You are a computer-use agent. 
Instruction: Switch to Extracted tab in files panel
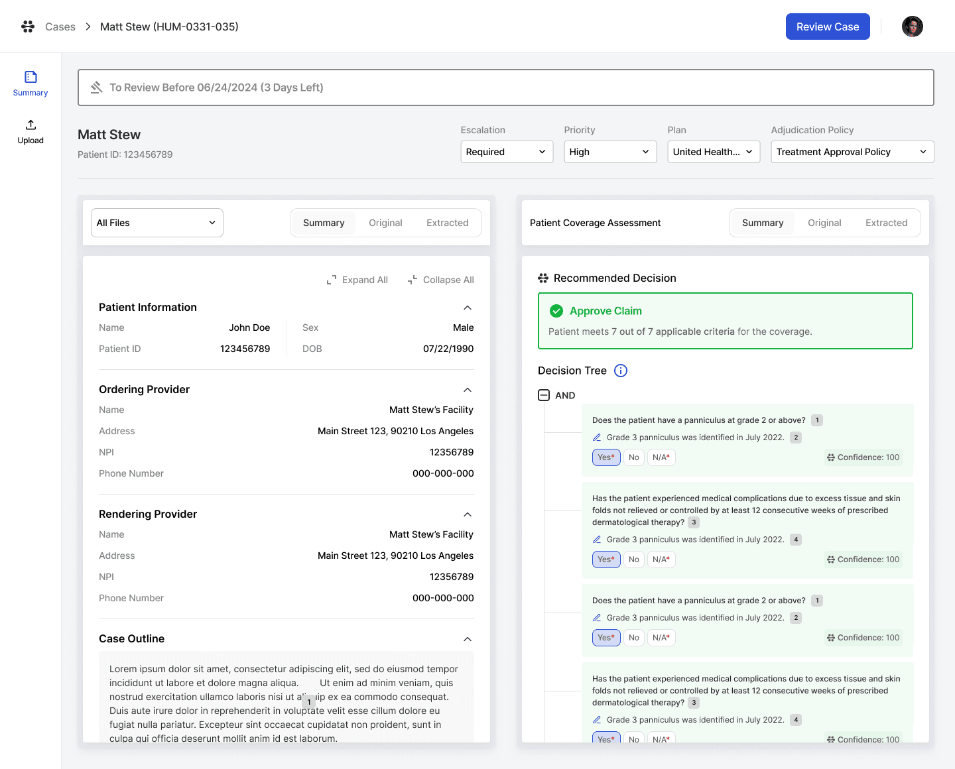(448, 223)
